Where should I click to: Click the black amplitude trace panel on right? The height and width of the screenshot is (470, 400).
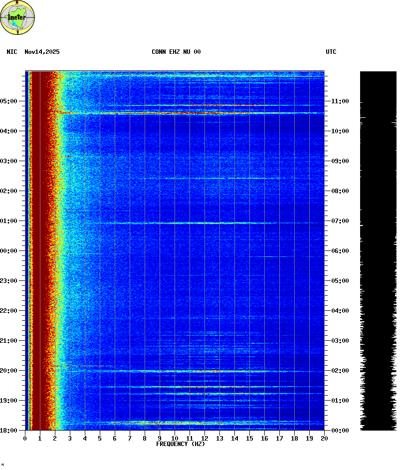coord(378,249)
